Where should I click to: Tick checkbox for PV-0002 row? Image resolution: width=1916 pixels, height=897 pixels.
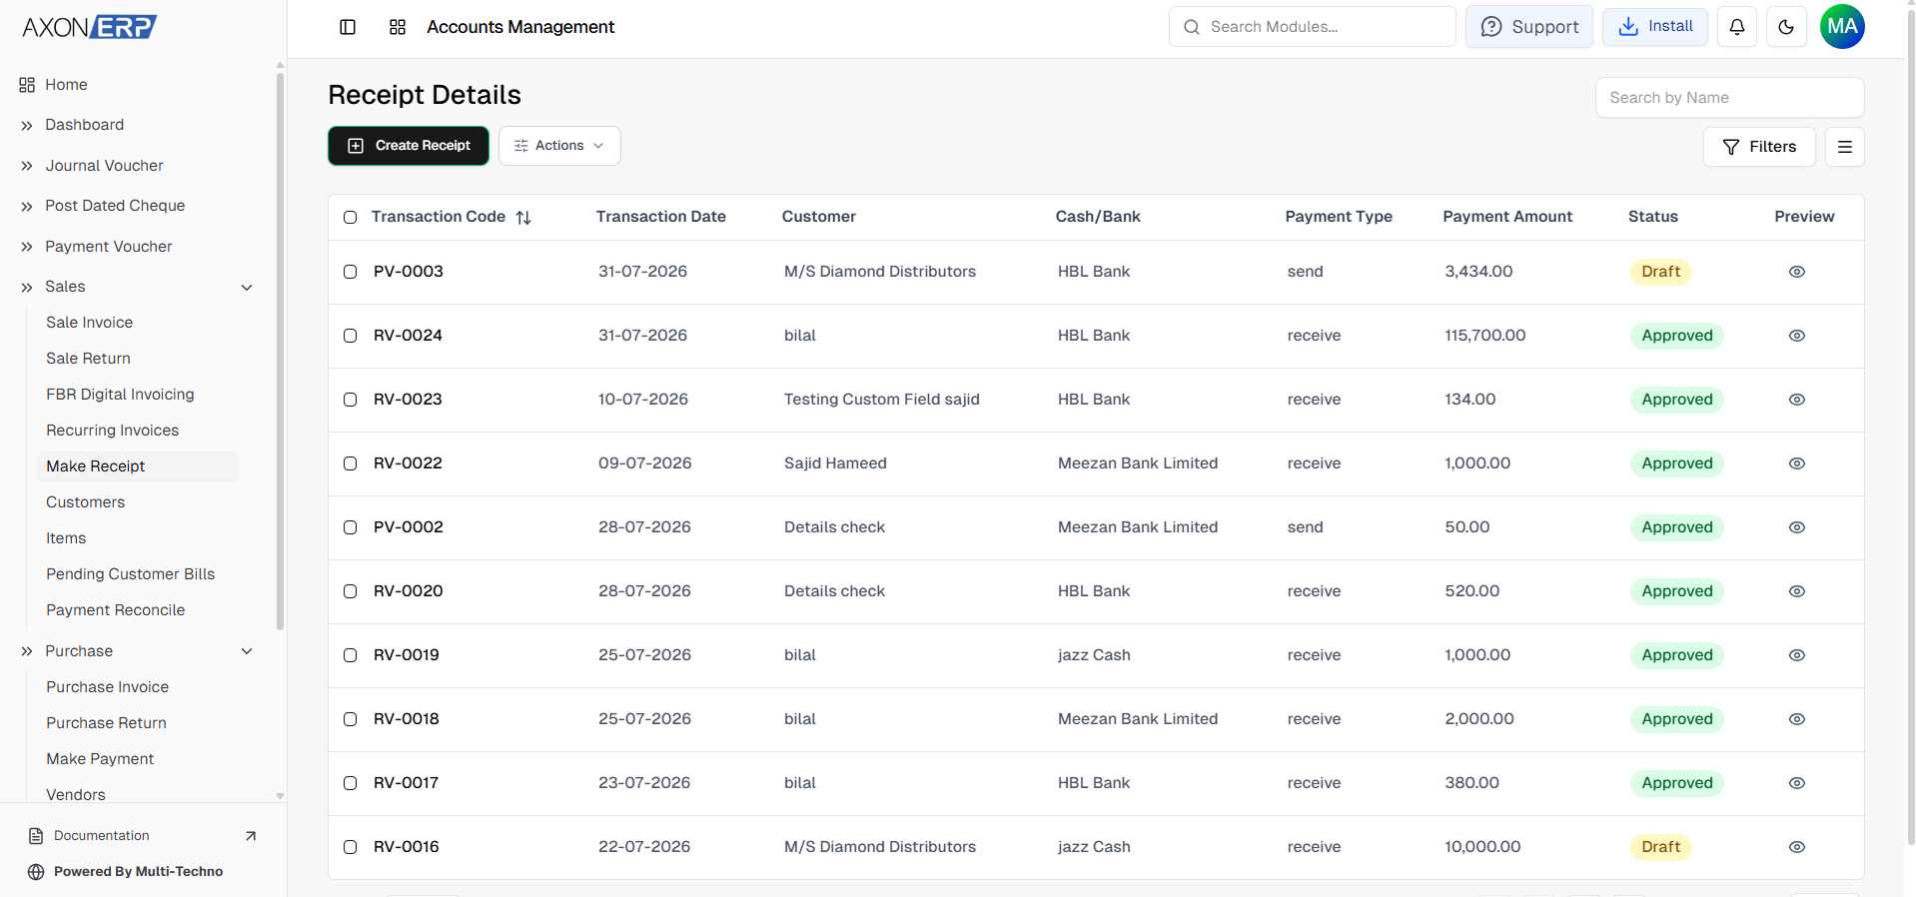click(350, 527)
